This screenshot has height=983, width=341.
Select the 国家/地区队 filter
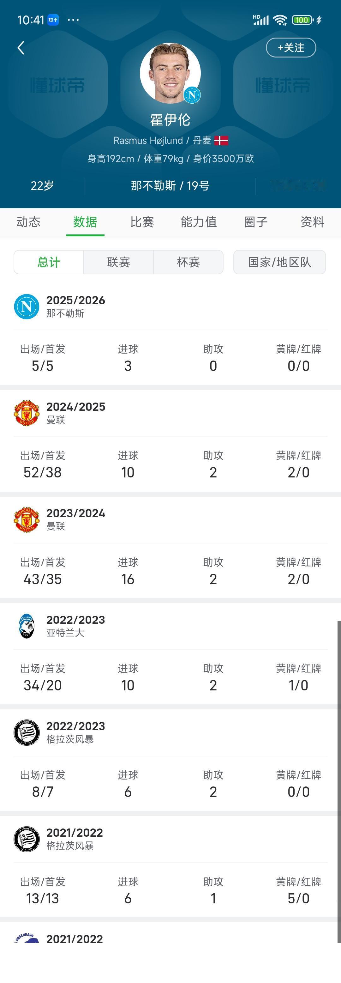coord(280,262)
